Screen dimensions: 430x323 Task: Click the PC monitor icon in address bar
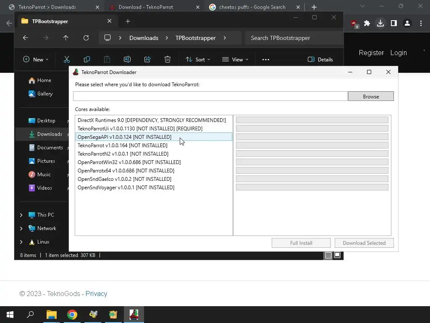point(107,37)
